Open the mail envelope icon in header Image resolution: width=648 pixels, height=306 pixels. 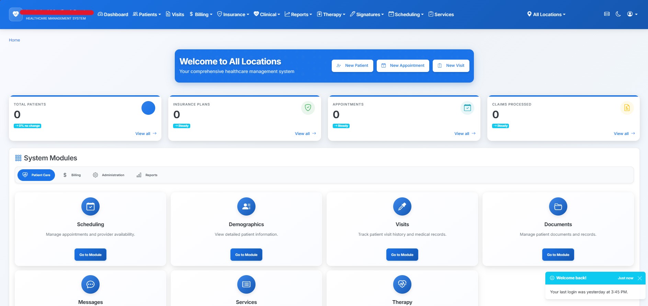pos(607,14)
